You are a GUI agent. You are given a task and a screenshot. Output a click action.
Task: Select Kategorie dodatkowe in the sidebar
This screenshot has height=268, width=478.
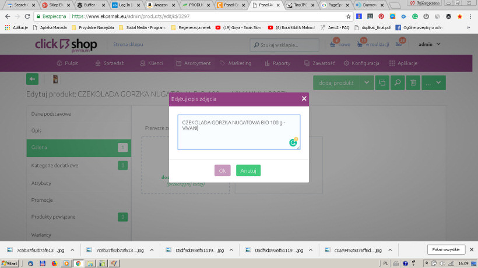click(79, 166)
